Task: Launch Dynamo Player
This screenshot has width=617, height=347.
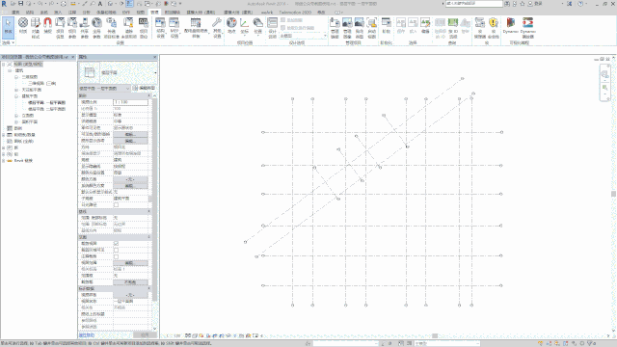Action: coord(527,28)
